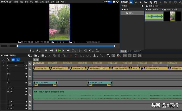Open the 编辑 menu in the menu bar
This screenshot has height=111, width=182.
coord(16,2)
